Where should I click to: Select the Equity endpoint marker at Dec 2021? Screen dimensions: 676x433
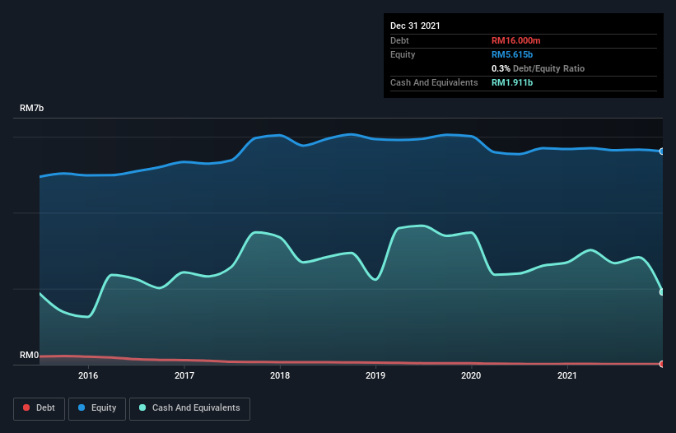pos(662,151)
